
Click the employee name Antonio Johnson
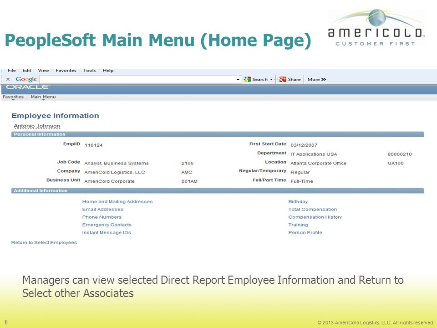click(x=37, y=126)
